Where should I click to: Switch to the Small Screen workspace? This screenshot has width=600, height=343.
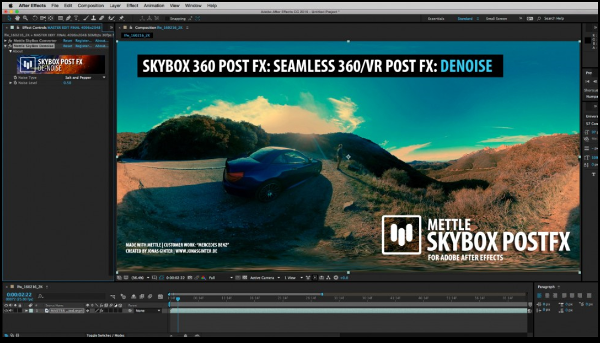(496, 19)
